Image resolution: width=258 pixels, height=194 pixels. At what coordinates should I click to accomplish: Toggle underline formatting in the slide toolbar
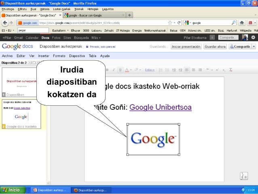[120, 70]
